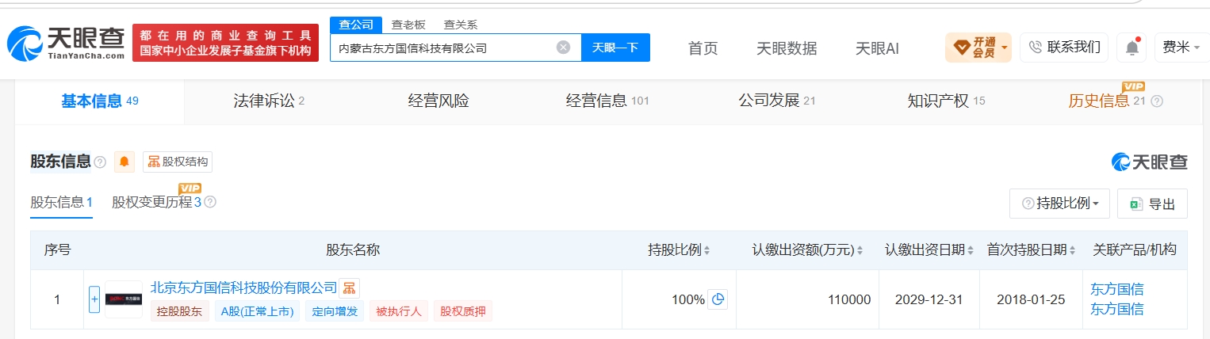Open the 股权变更历程 sub-tab

pyautogui.click(x=156, y=202)
